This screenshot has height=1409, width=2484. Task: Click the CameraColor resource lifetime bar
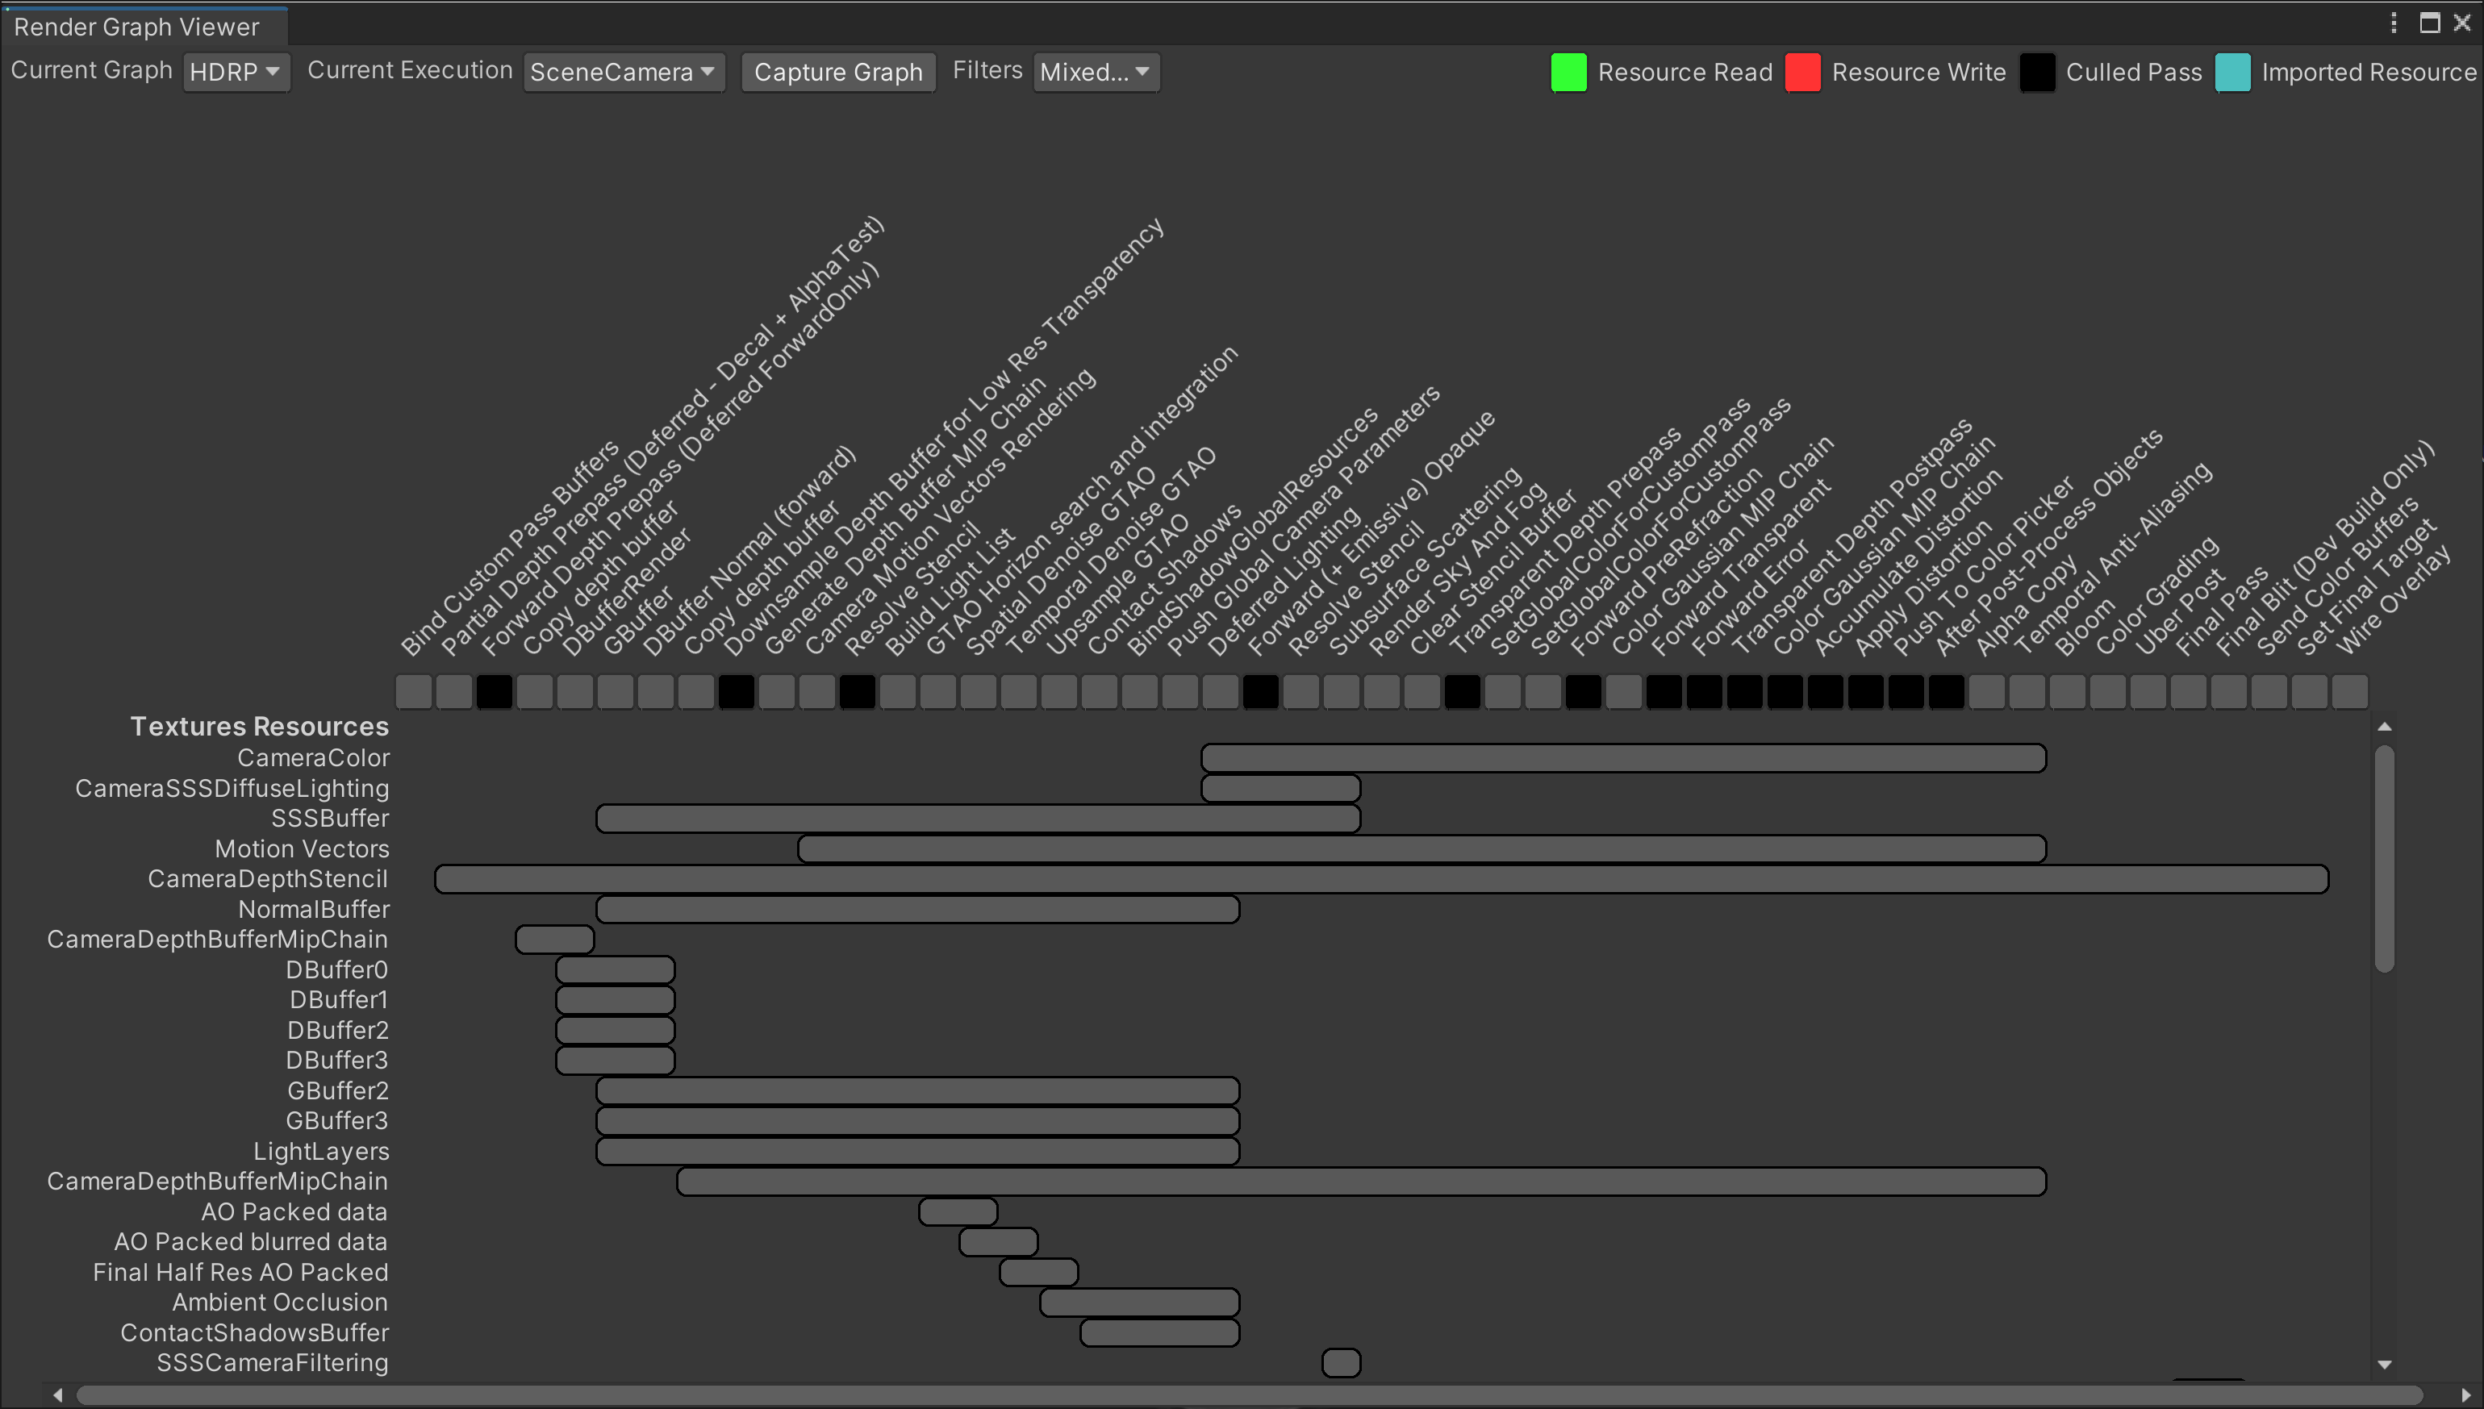(x=1622, y=757)
